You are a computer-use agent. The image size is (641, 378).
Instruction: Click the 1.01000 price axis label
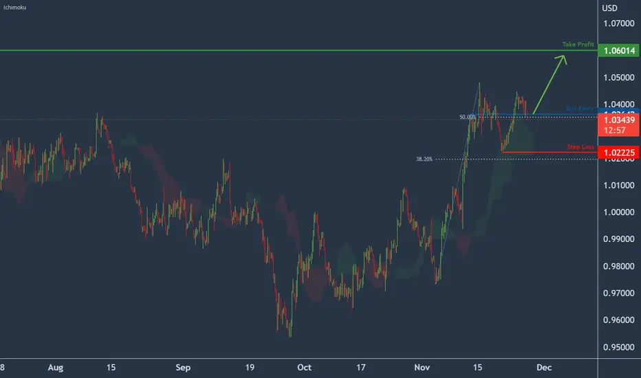(619, 186)
